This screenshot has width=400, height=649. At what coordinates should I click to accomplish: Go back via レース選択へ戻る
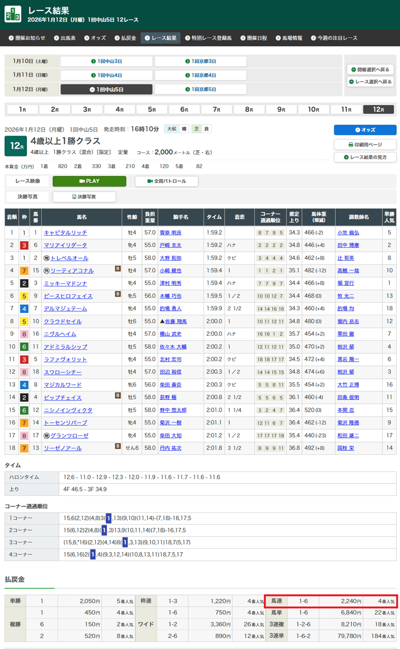(x=370, y=82)
